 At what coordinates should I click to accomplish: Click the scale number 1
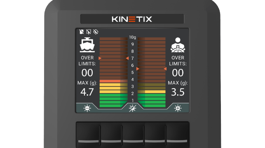(133, 100)
